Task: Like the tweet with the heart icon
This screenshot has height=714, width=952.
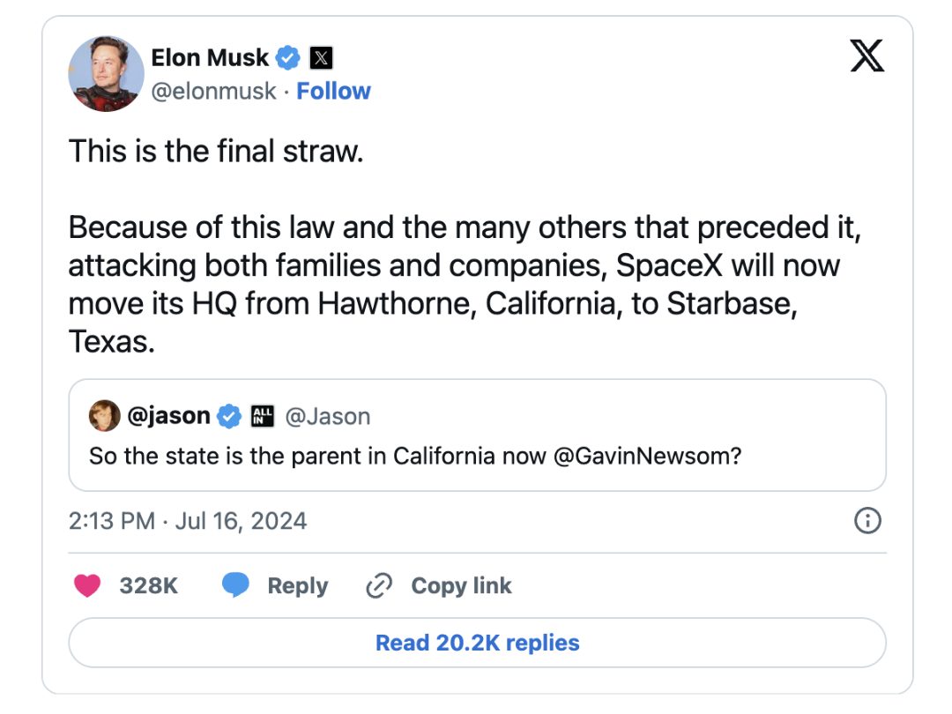Action: coord(87,586)
